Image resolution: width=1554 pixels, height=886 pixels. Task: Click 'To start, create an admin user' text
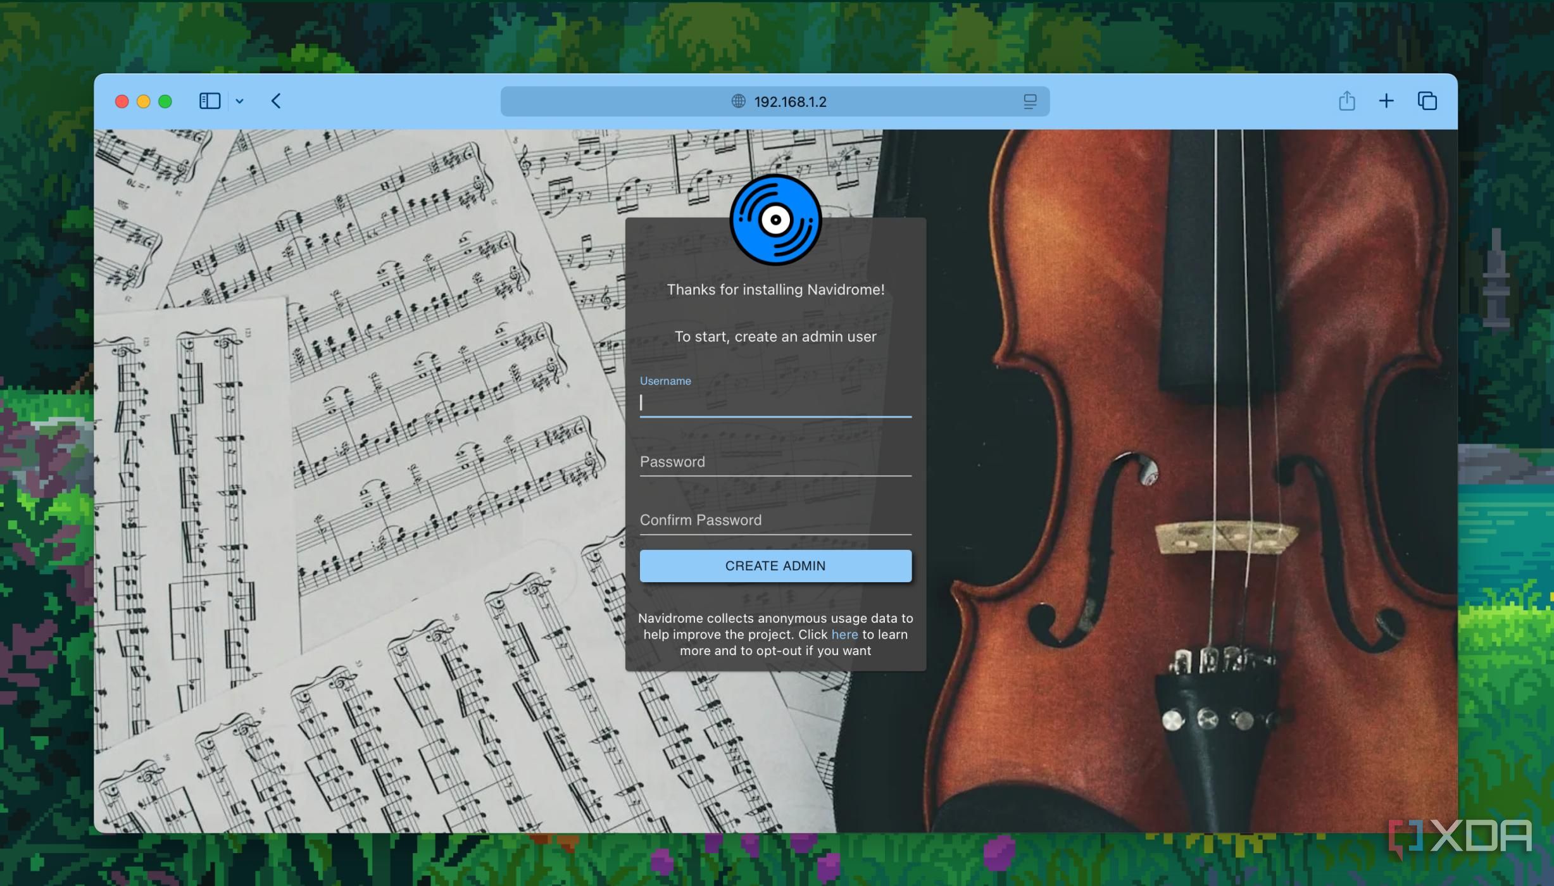click(775, 337)
